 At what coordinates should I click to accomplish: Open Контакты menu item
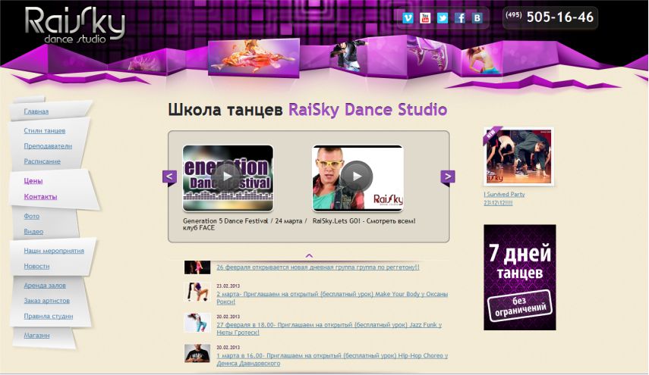click(40, 196)
